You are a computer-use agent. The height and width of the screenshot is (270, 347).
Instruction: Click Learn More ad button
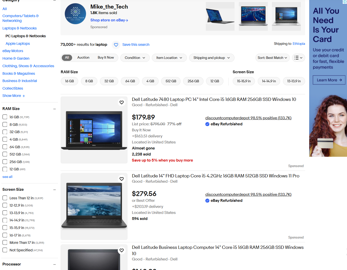[x=329, y=80]
